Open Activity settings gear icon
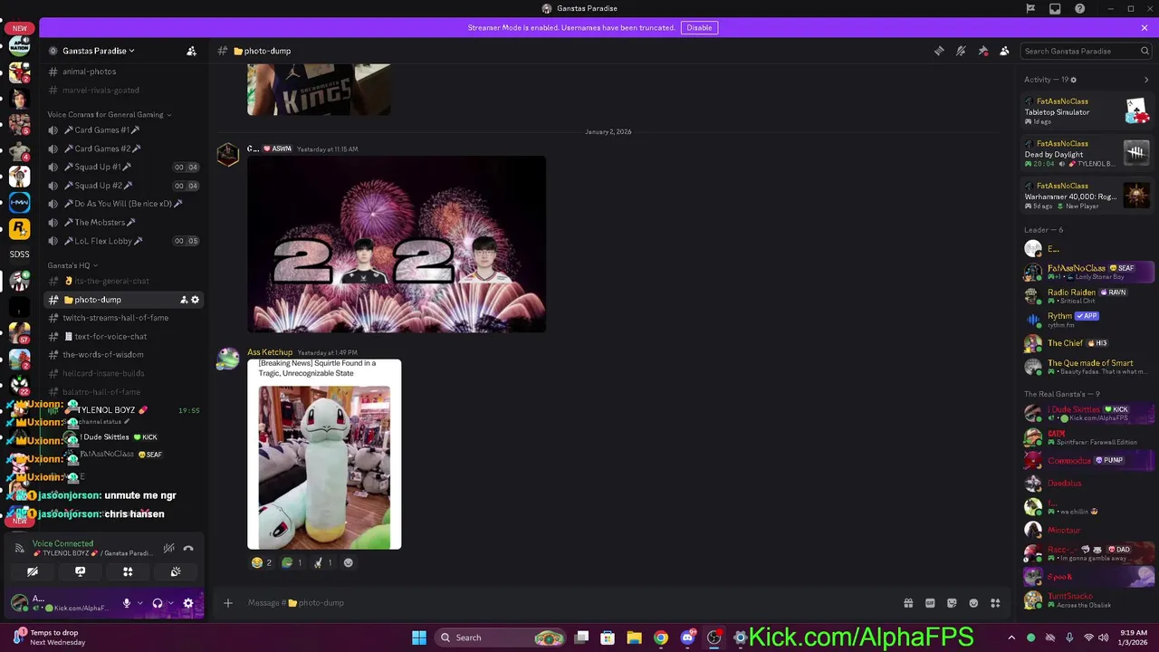The width and height of the screenshot is (1159, 652). coord(1074,80)
